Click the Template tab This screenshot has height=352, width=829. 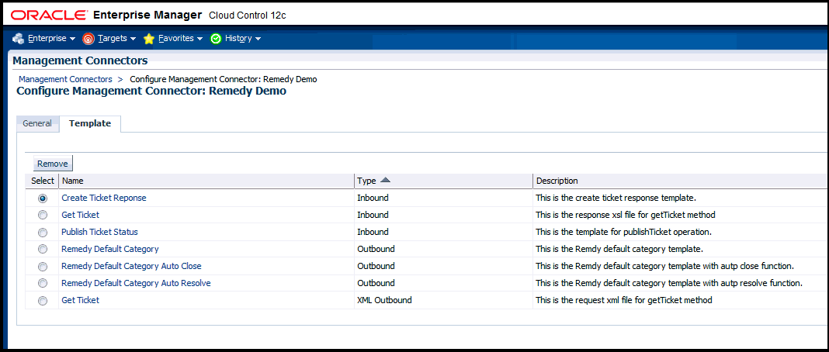pos(90,123)
